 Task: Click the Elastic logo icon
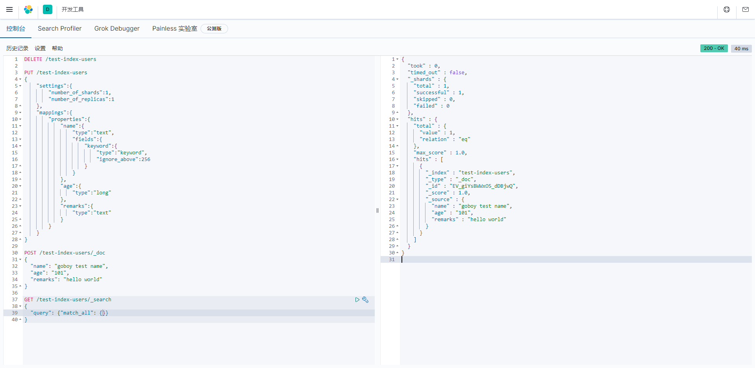pos(28,9)
